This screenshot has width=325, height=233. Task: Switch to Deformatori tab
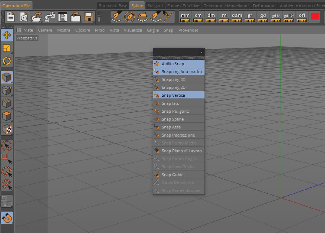(x=264, y=5)
